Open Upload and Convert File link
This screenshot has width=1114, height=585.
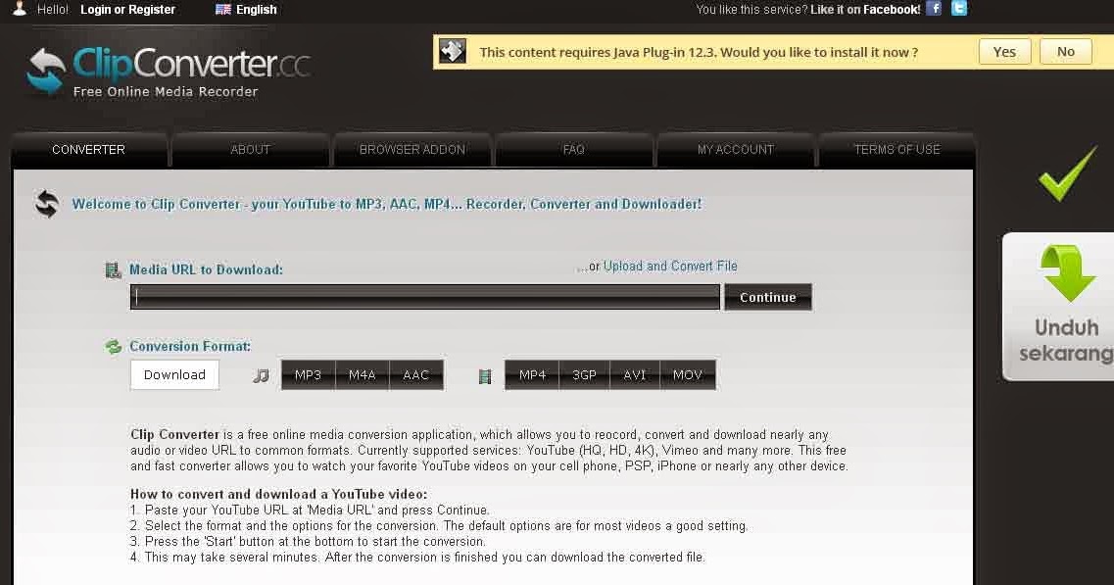coord(670,266)
